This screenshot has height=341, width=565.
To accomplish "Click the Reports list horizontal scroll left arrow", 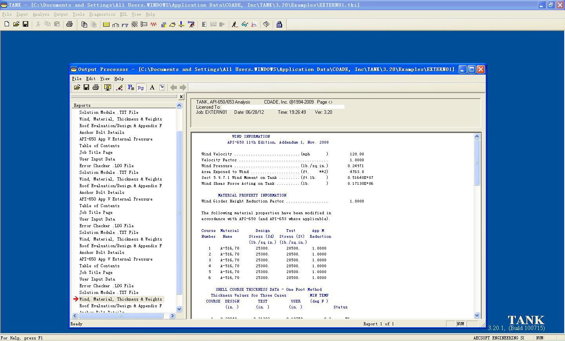I will pyautogui.click(x=75, y=315).
